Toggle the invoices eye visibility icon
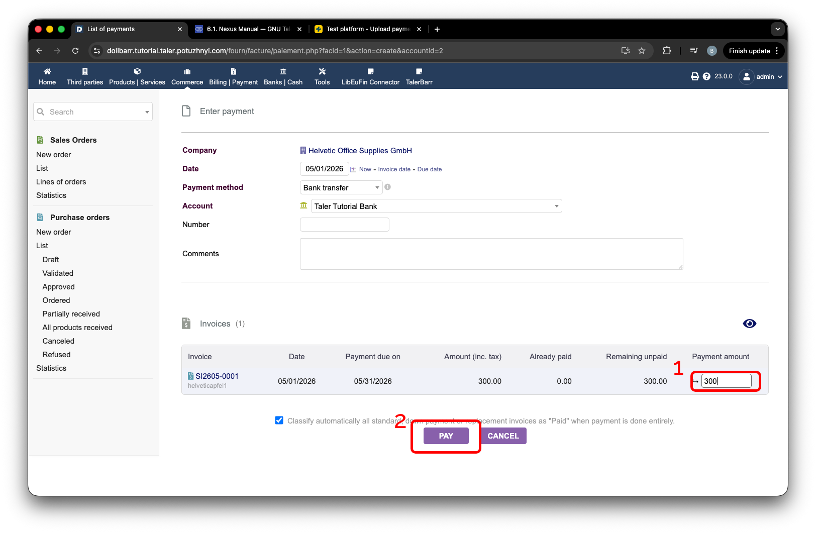Viewport: 816px width, 533px height. click(749, 324)
